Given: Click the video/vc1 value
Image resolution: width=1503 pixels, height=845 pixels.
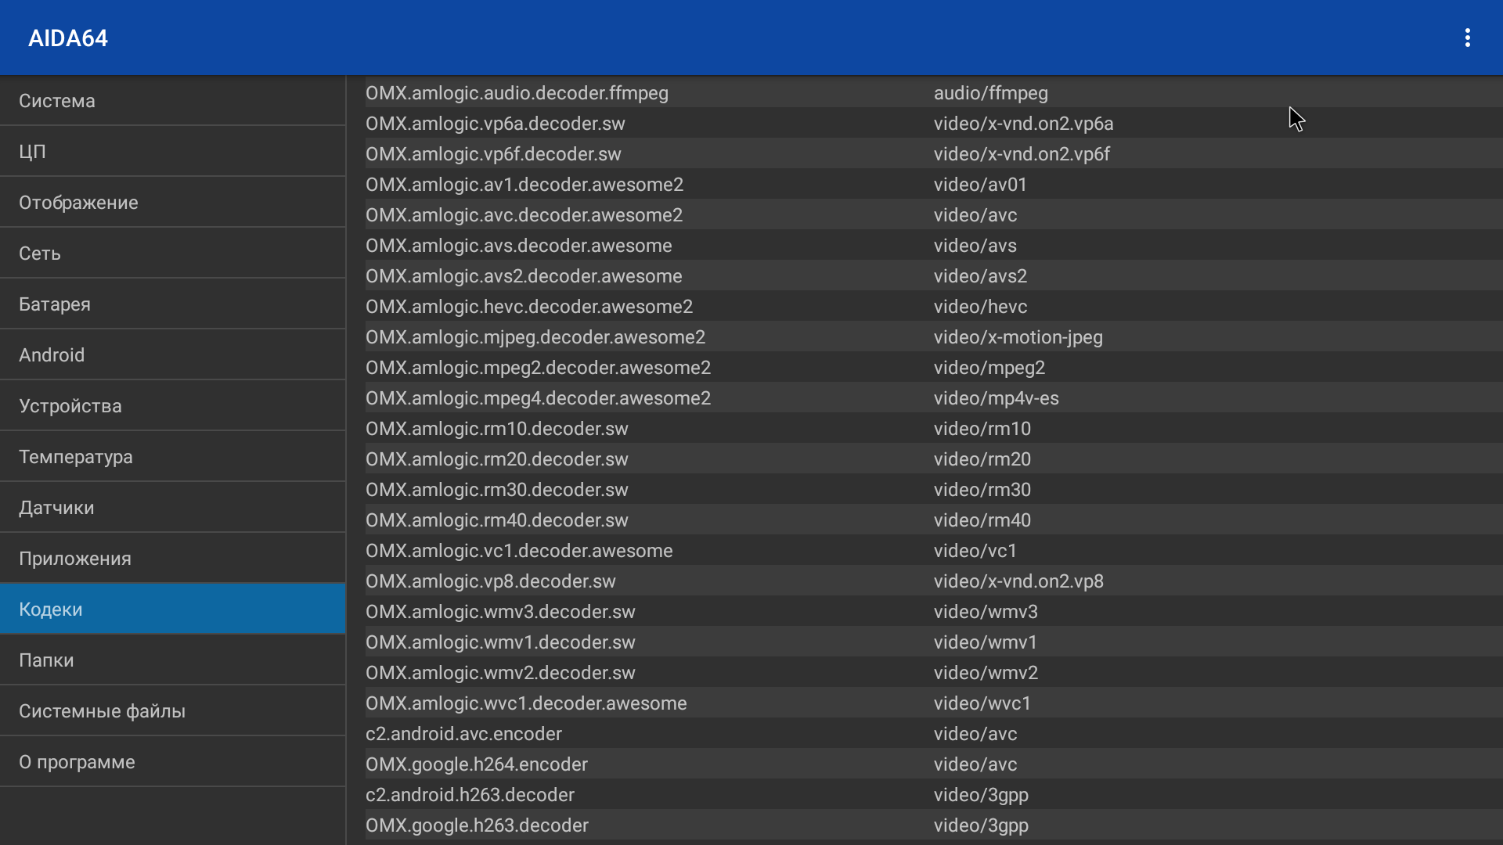Looking at the screenshot, I should coord(975,551).
